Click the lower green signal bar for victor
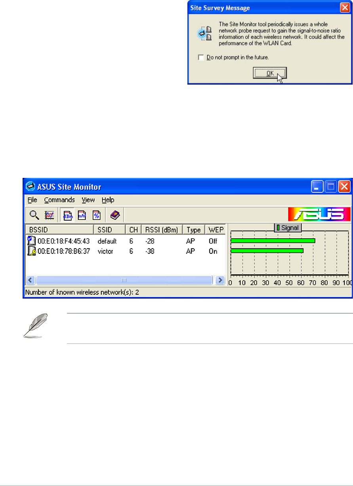This screenshot has height=486, width=353. tap(267, 251)
